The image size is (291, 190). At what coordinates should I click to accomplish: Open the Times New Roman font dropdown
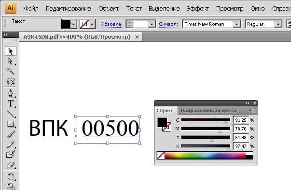236,24
